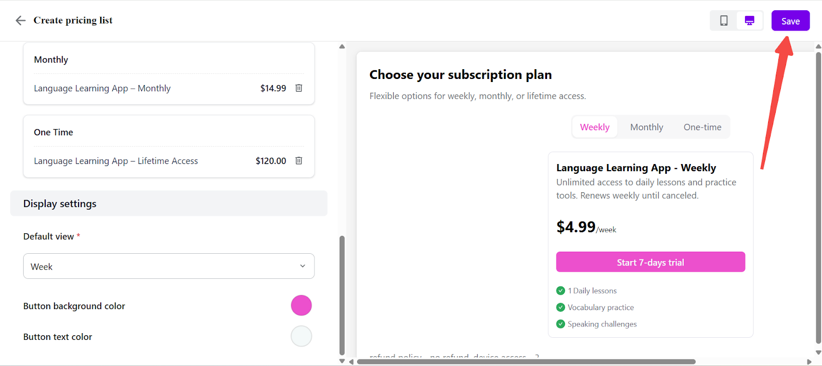The width and height of the screenshot is (822, 366).
Task: Switch to desktop preview icon
Action: tap(750, 21)
